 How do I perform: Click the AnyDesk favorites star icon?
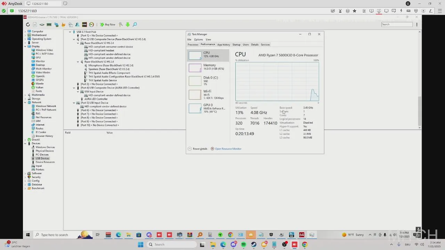[354, 11]
